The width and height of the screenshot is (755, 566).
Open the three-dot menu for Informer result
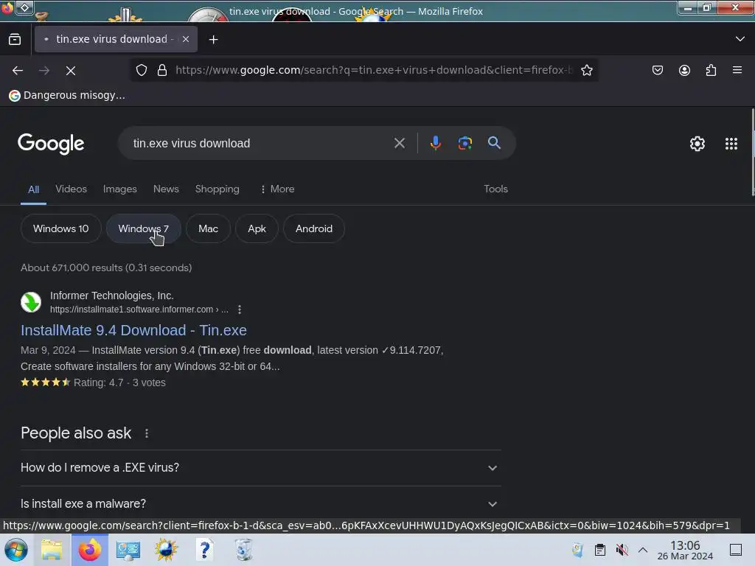click(240, 310)
